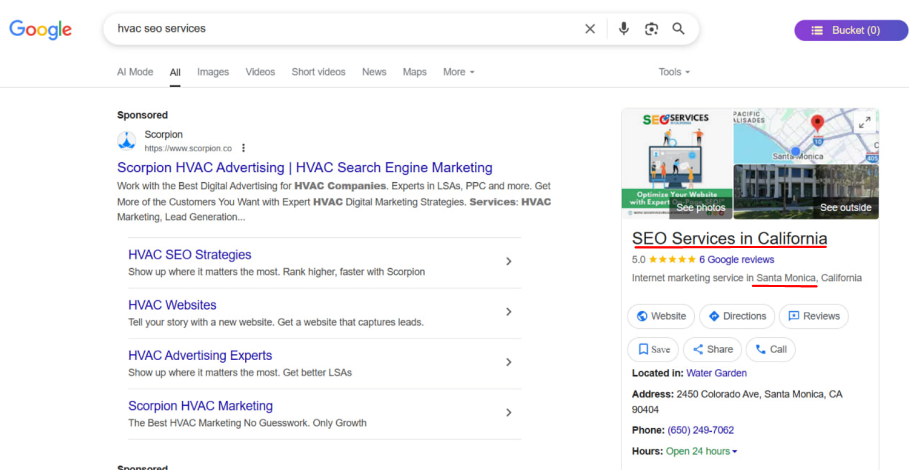The height and width of the screenshot is (470, 909).
Task: Open the three-dot menu beside the scorpion.co URL
Action: tap(243, 148)
